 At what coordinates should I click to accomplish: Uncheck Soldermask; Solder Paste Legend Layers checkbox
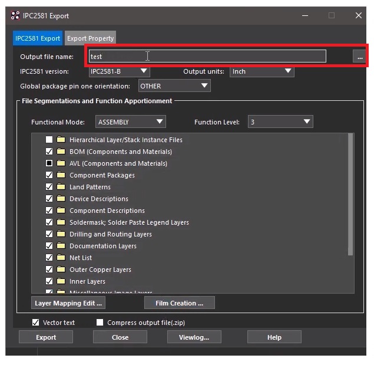click(49, 222)
